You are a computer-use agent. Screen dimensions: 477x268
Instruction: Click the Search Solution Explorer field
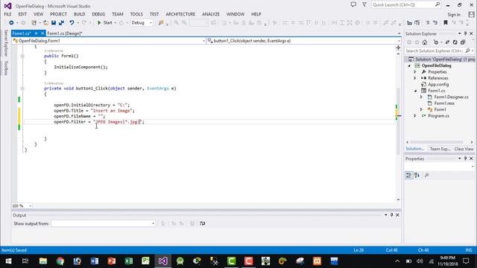pos(439,51)
